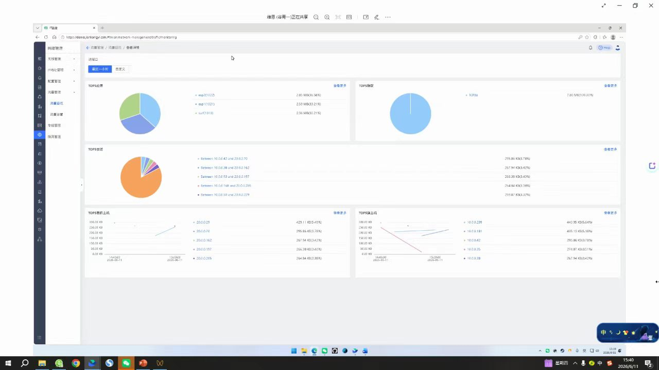Open the browser three-dot settings menu

[x=621, y=37]
